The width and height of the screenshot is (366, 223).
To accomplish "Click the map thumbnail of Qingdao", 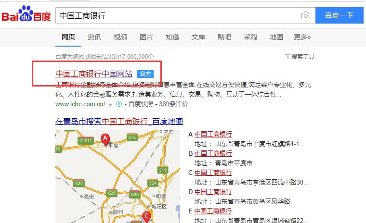I will tap(118, 176).
